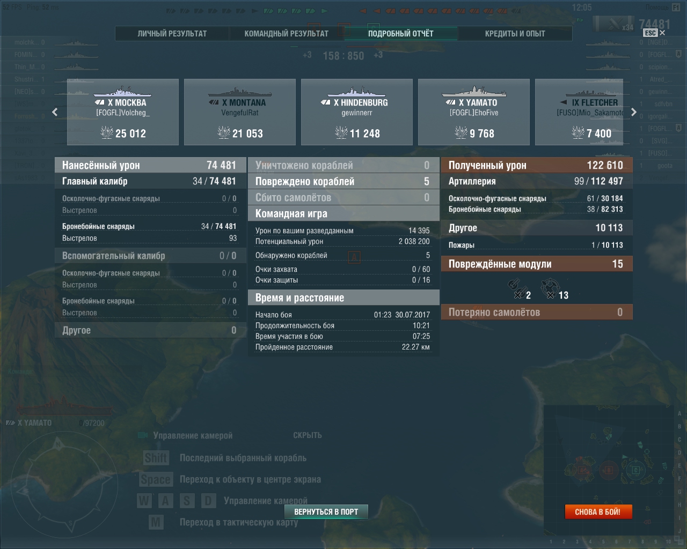
Task: Click Потеряно самолётов row
Action: (x=537, y=312)
